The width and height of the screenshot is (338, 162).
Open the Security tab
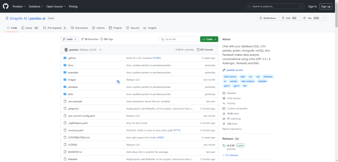pyautogui.click(x=133, y=28)
